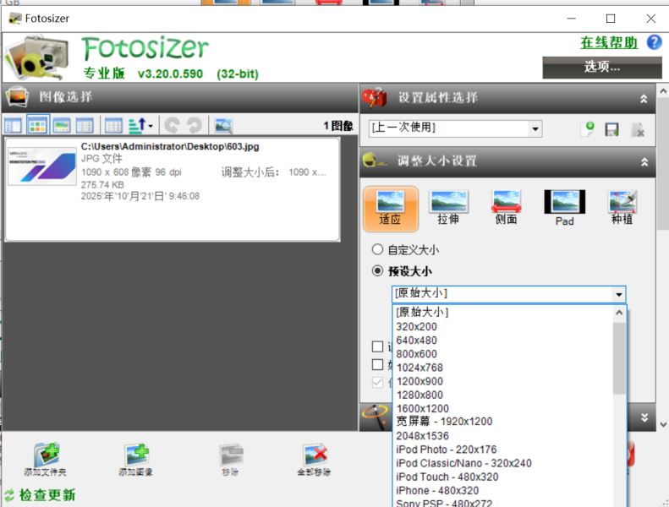Select 种植 crop resize mode
The width and height of the screenshot is (669, 507).
point(622,208)
